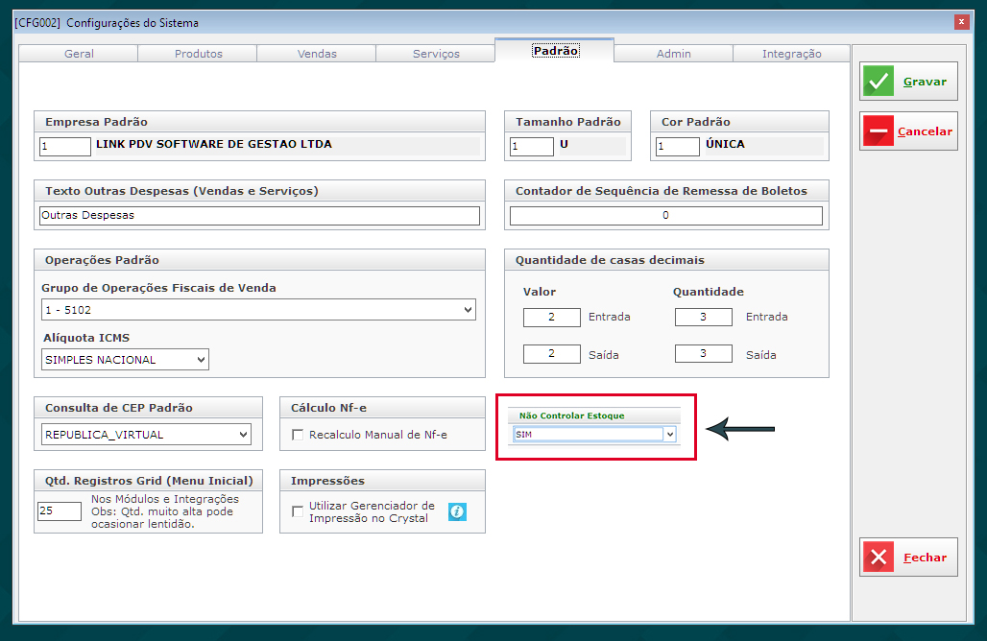Click the blue info icon beside Impressões

457,511
